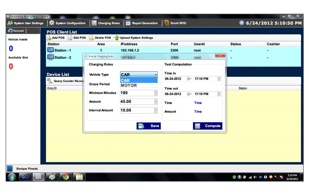Click the Add POS icon
The width and height of the screenshot is (309, 195).
(49, 38)
